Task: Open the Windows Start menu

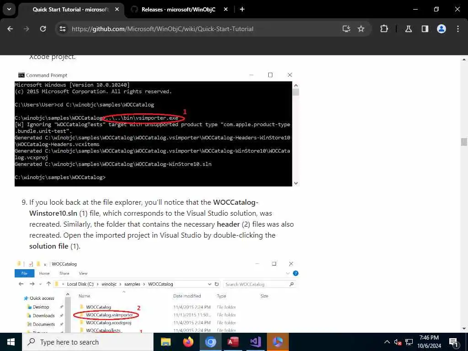Action: tap(11, 342)
